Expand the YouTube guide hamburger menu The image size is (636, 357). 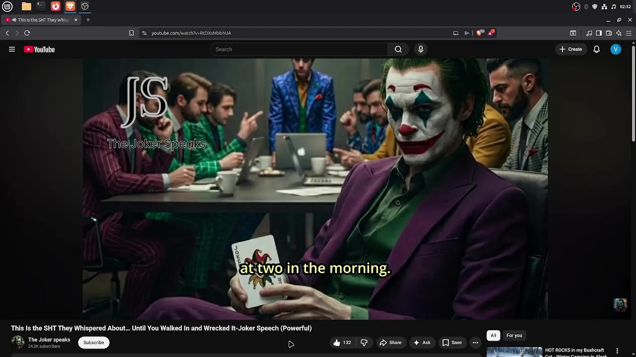[x=12, y=49]
